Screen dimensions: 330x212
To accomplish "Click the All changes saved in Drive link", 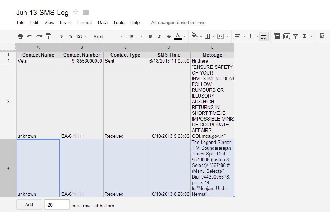I will [x=178, y=23].
